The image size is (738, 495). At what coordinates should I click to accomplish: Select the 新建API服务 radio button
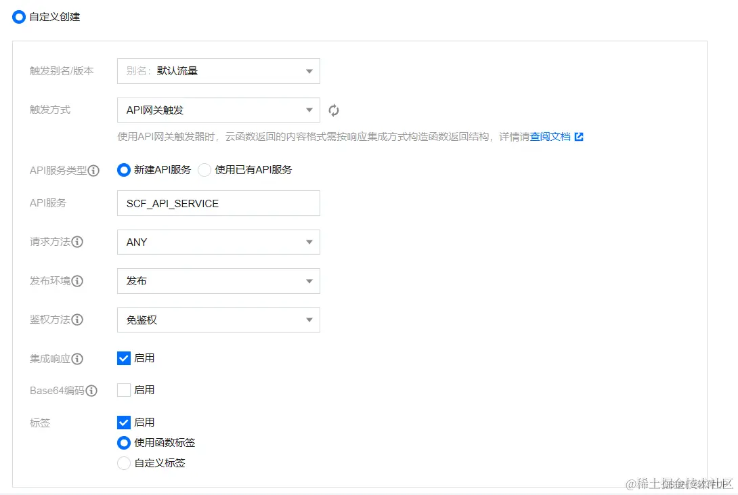[x=124, y=170]
